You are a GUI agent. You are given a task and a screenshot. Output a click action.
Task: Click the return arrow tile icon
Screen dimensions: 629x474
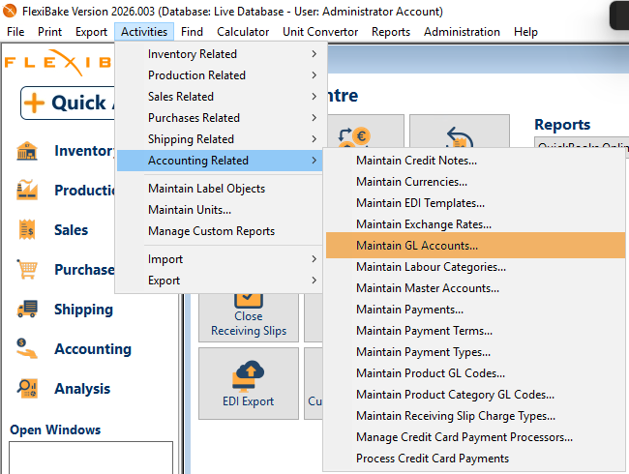point(460,137)
